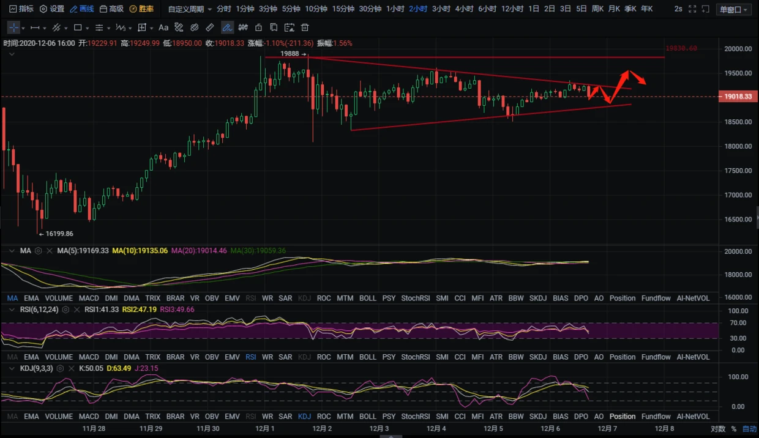The height and width of the screenshot is (438, 759).
Task: Collapse the main chart info chevron
Action: (x=11, y=54)
